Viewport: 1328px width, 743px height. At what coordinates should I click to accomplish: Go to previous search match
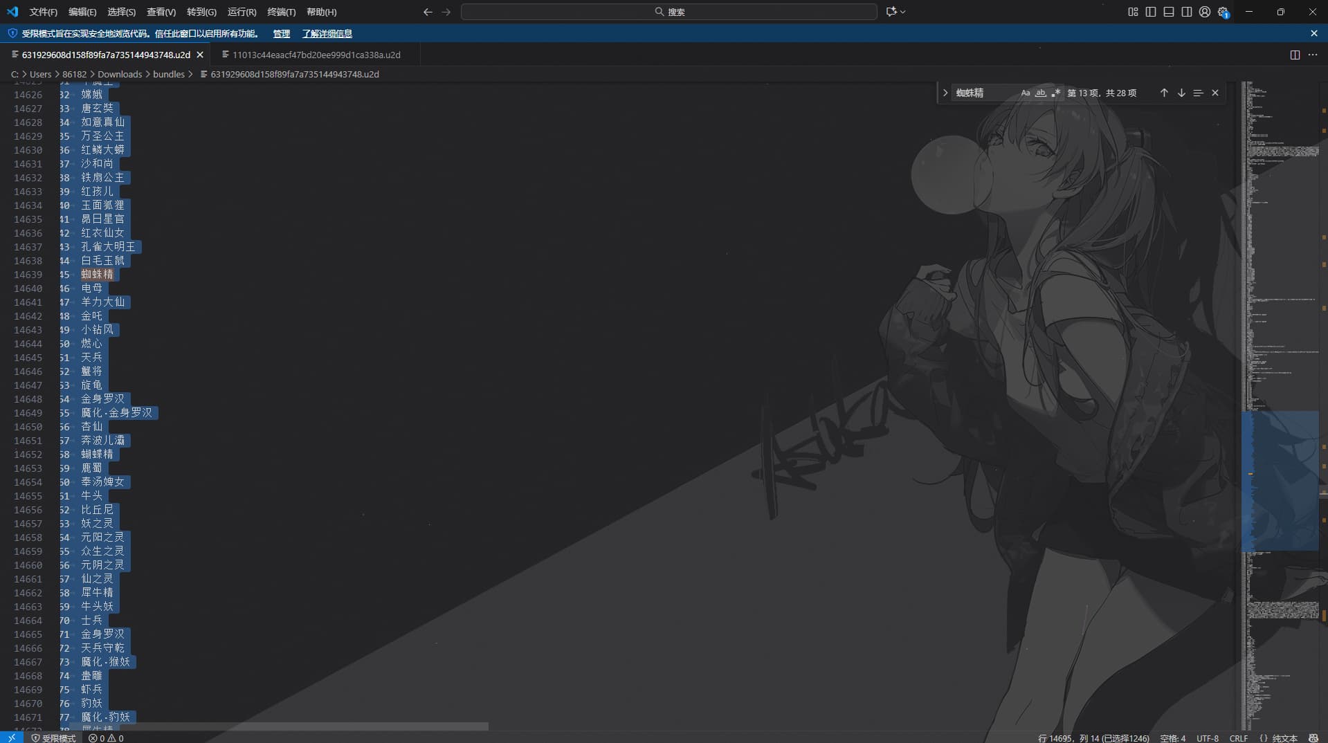(1164, 93)
